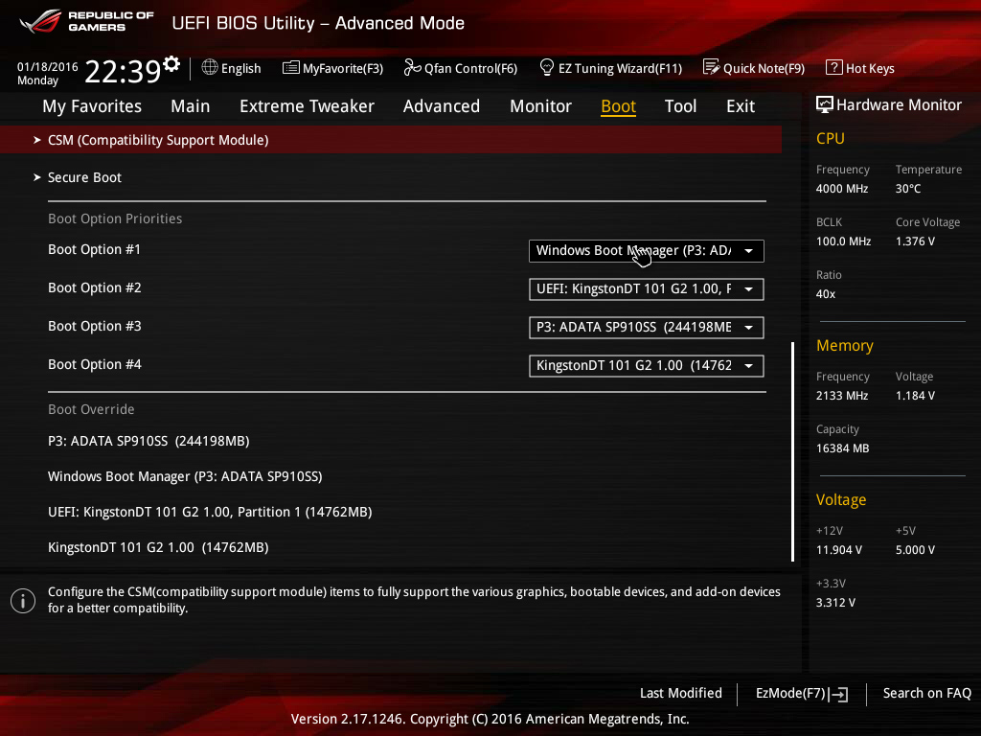Click the +3.3V reading 3.312 V
The image size is (981, 736).
tap(835, 603)
